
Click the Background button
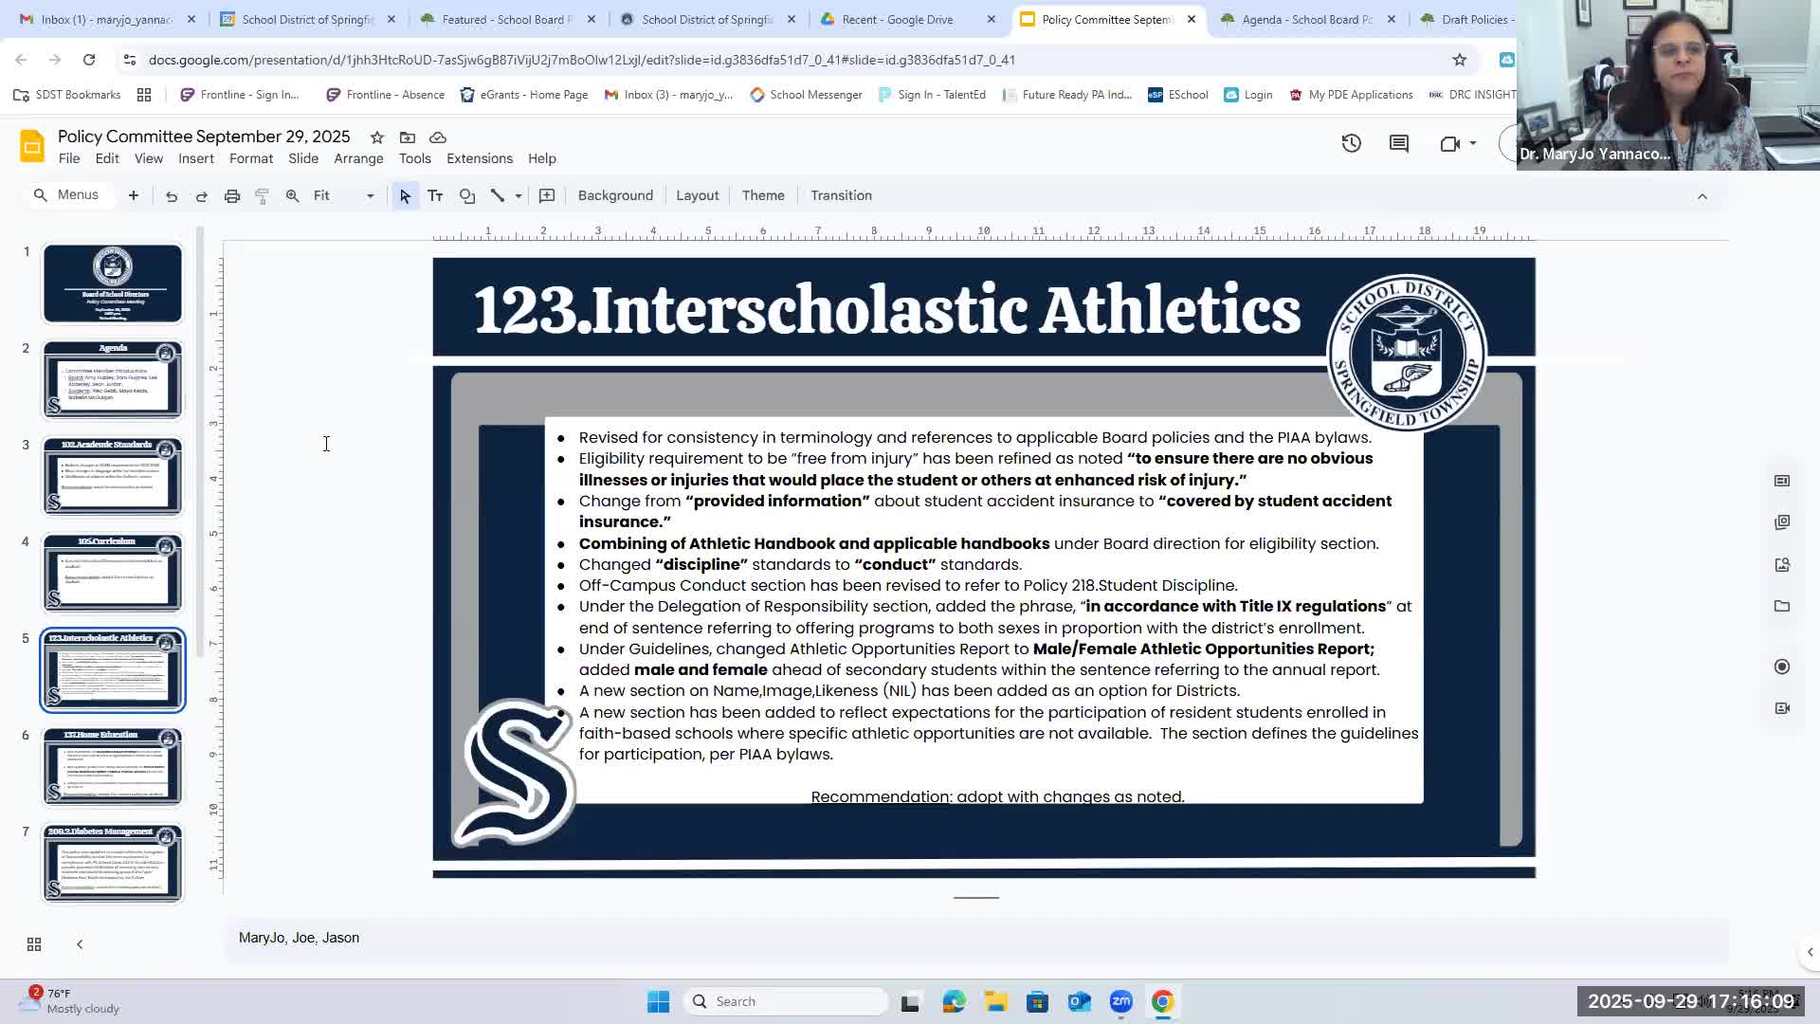point(615,195)
